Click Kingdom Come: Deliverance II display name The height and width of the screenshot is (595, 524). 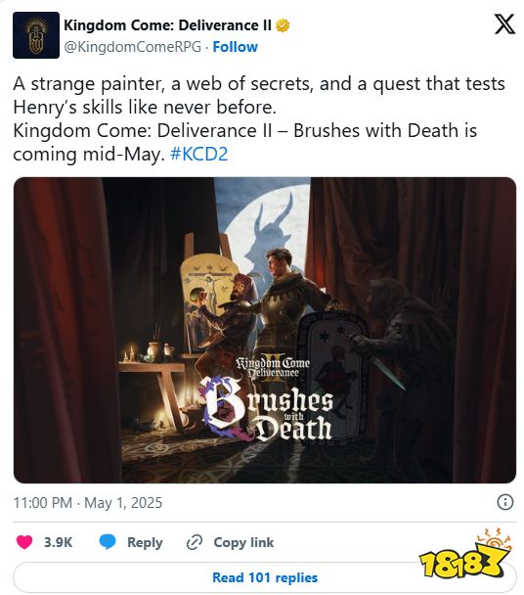point(167,25)
